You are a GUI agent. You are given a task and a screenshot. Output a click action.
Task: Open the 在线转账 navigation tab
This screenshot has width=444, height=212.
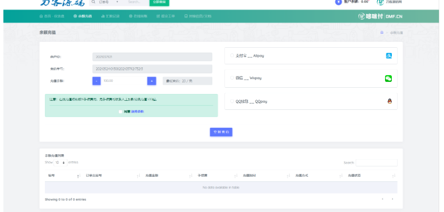pos(138,16)
